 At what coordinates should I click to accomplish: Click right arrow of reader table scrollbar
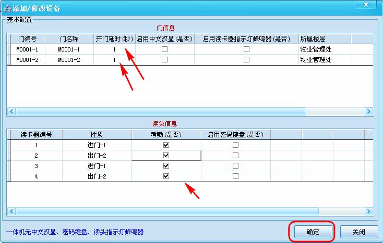(369, 211)
